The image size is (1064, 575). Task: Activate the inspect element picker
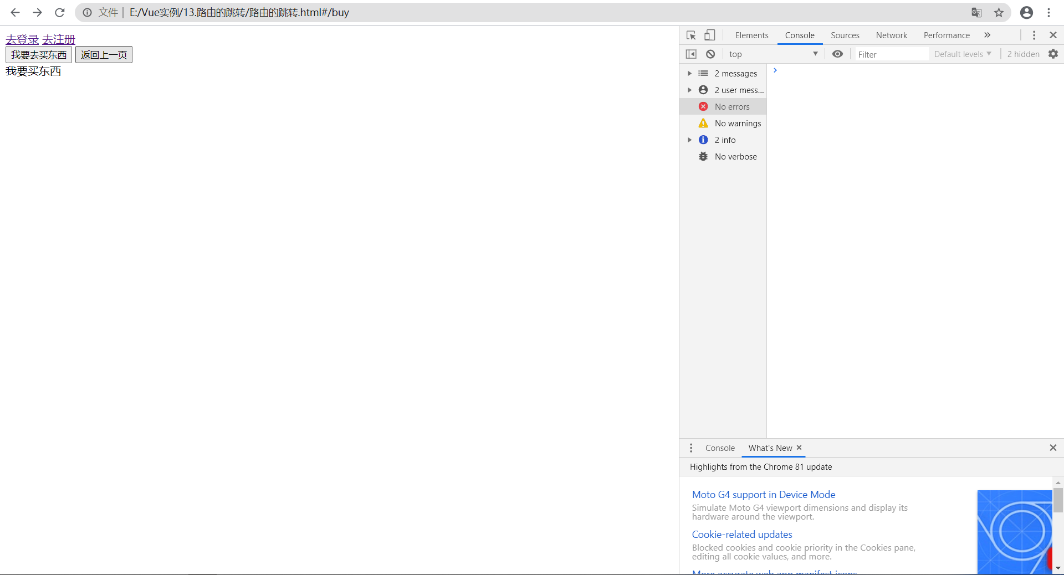click(691, 35)
